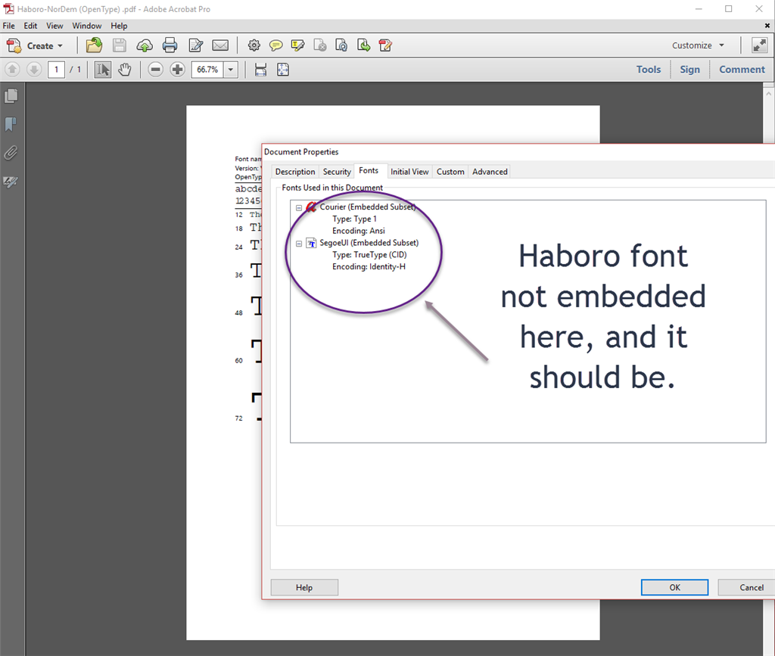This screenshot has height=656, width=775.
Task: Click the 66.7% zoom value field
Action: pos(207,70)
